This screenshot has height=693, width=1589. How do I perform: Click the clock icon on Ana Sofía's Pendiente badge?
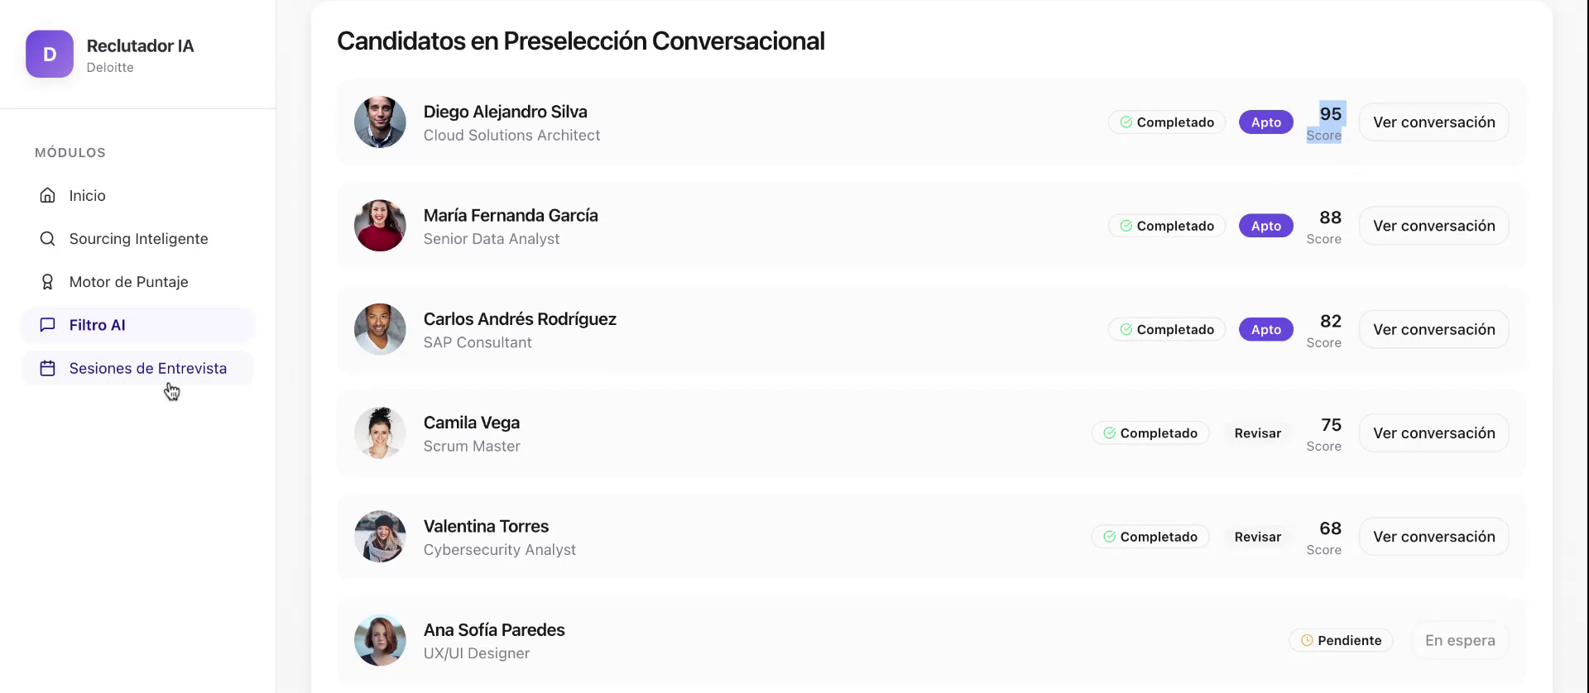1307,640
